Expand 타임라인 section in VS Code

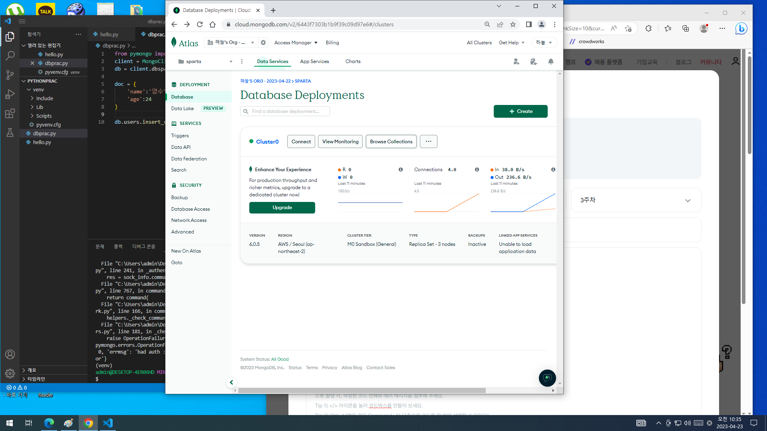[x=54, y=379]
